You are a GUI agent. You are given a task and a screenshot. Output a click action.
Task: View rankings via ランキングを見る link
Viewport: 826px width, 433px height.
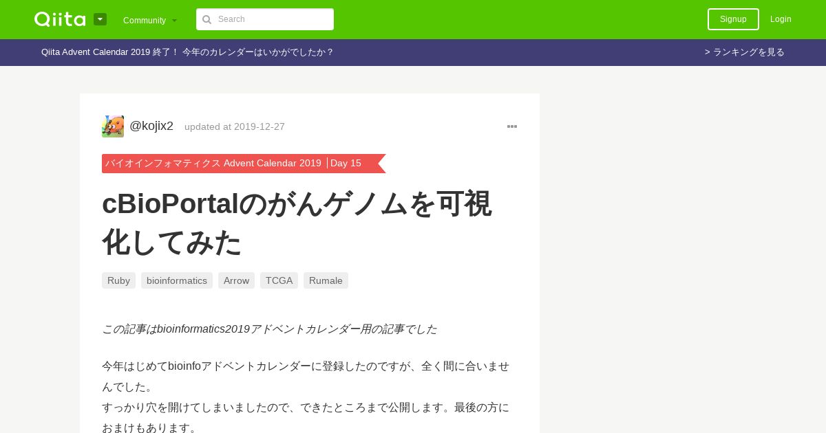point(745,52)
